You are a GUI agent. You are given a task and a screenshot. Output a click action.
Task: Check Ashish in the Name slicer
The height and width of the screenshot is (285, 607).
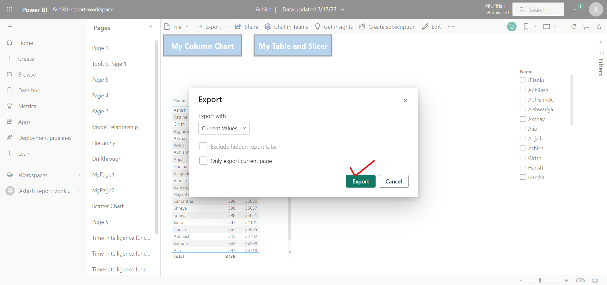[x=523, y=148]
